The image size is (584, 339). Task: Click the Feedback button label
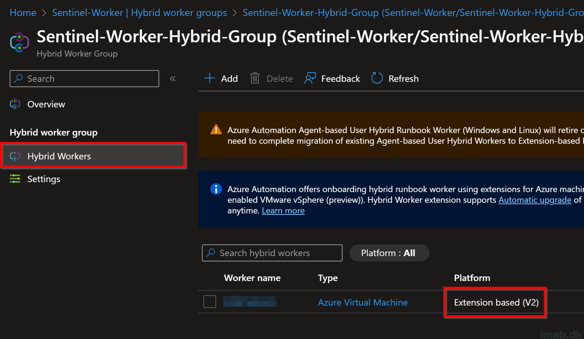340,79
